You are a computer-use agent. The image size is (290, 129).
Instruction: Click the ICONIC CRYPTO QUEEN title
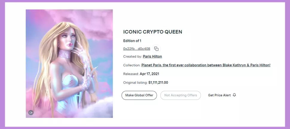152,32
